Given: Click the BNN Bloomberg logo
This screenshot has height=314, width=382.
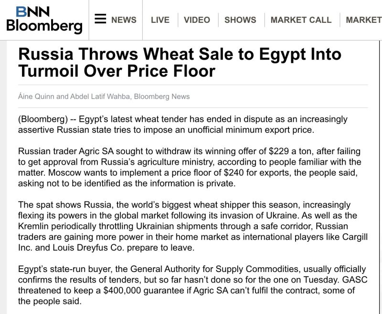Looking at the screenshot, I should [44, 20].
